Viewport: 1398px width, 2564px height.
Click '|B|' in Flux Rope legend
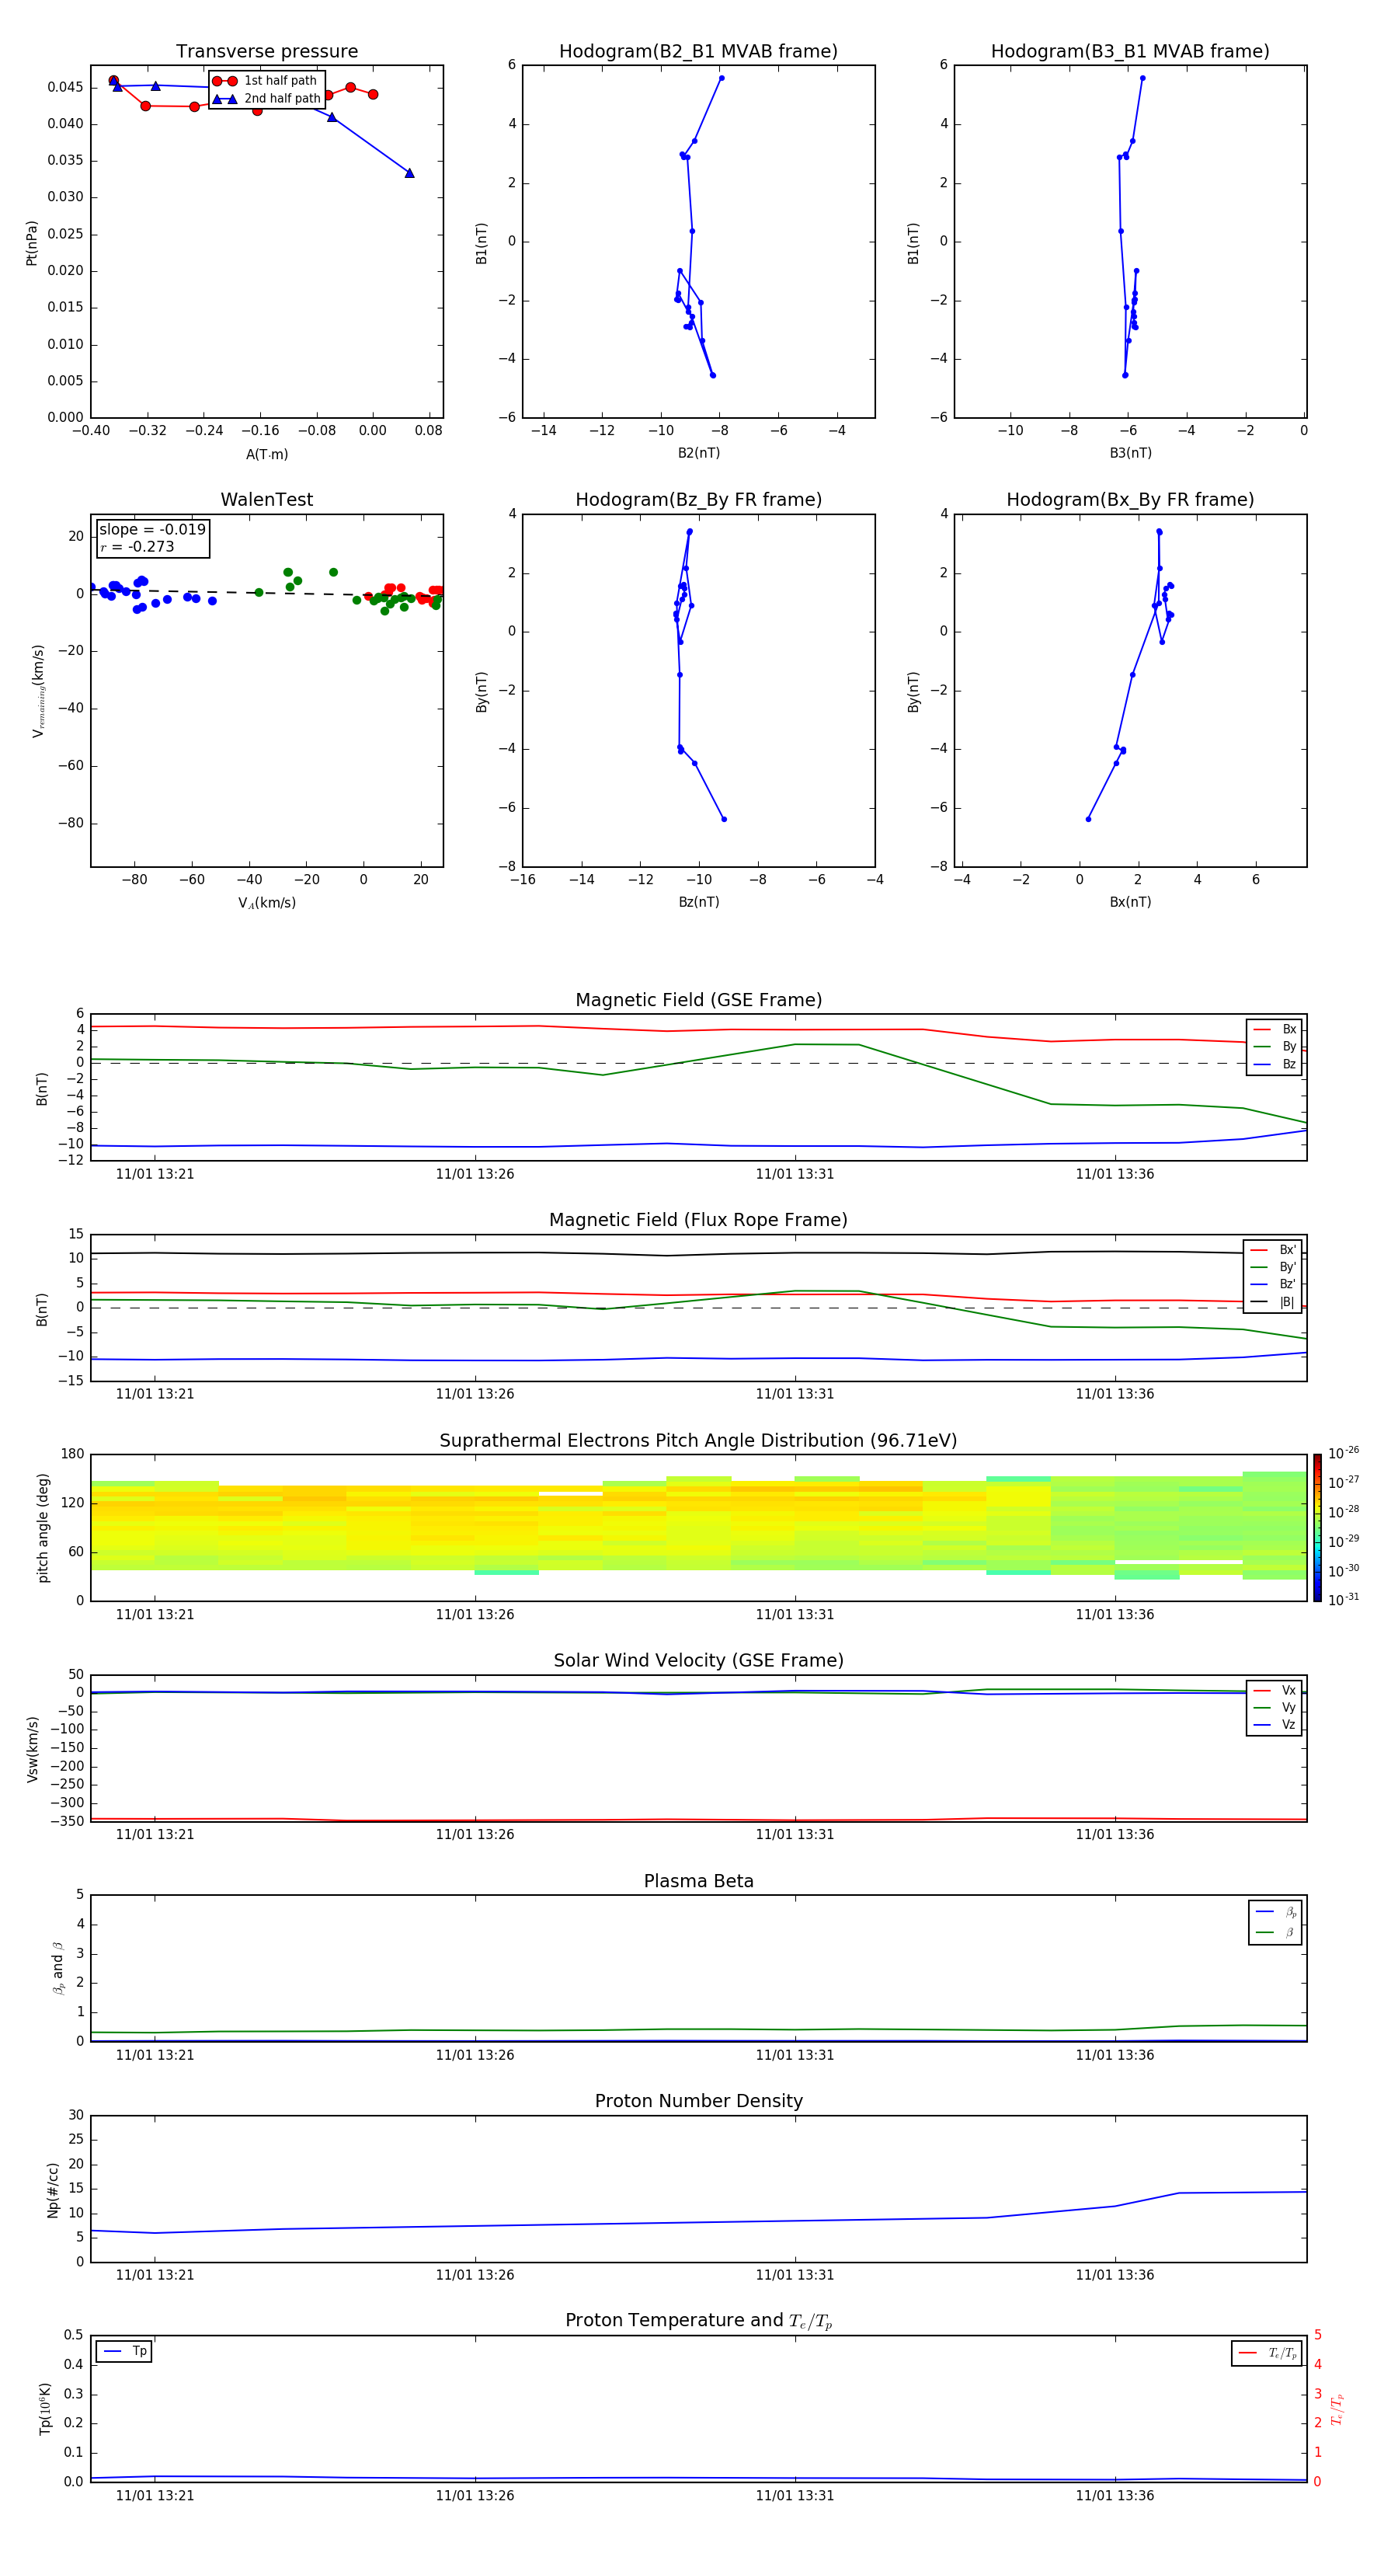[1273, 1302]
